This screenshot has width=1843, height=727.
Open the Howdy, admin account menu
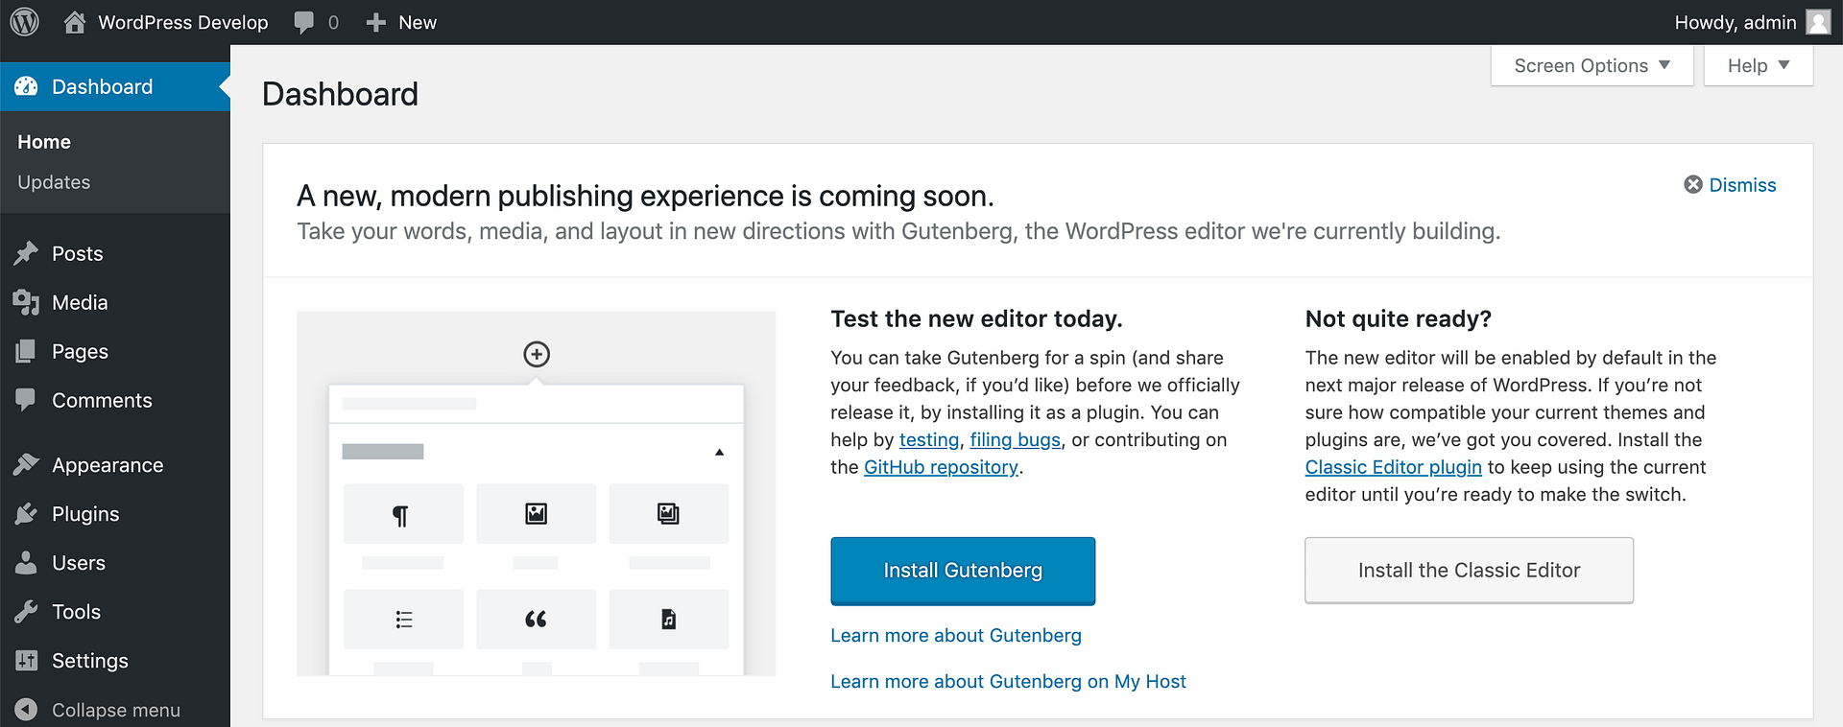[x=1752, y=22]
